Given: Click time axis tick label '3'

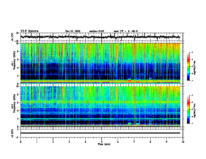Looking at the screenshot, I should point(69,142).
